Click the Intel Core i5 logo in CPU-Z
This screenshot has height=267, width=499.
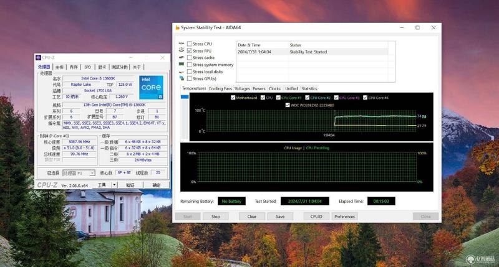(151, 87)
